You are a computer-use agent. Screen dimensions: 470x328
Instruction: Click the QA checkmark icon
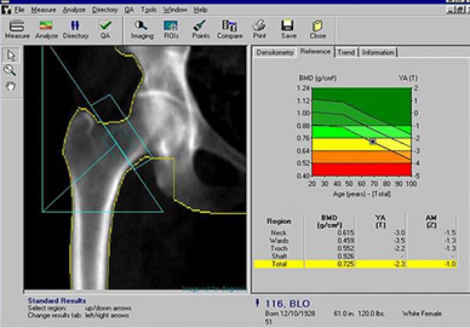(105, 28)
